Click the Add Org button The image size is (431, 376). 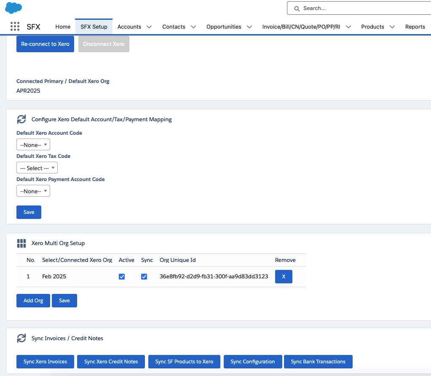point(33,301)
